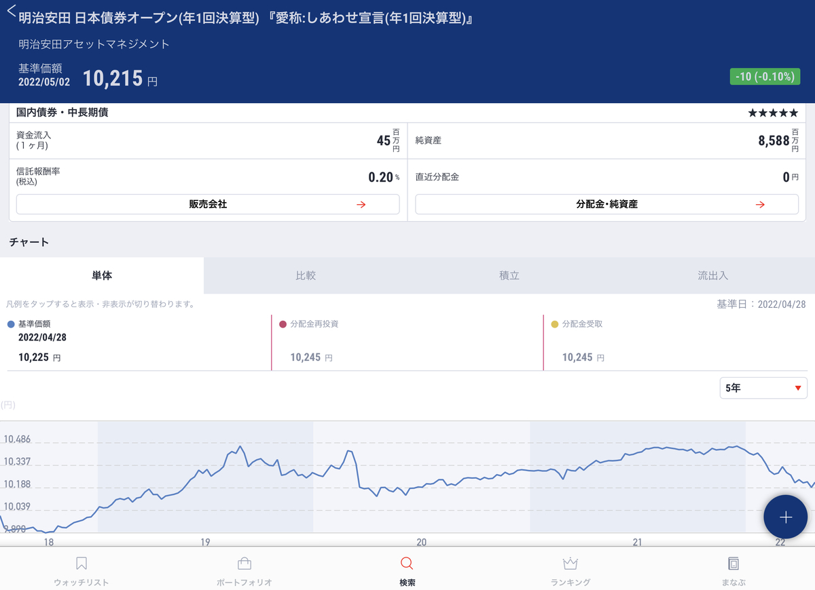Image resolution: width=815 pixels, height=590 pixels.
Task: Click the 21 x-axis year label
Action: tap(637, 542)
